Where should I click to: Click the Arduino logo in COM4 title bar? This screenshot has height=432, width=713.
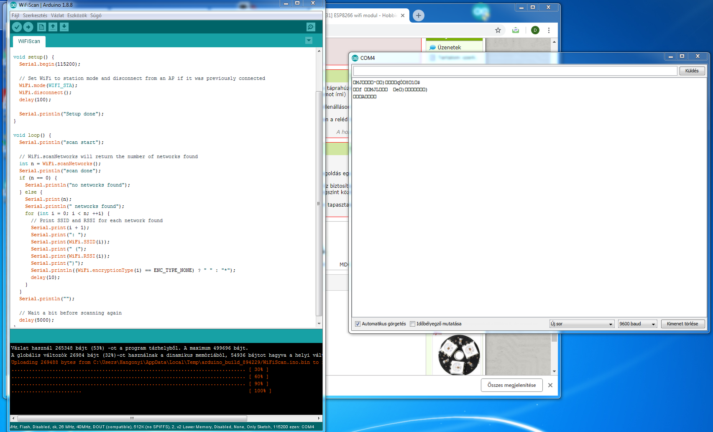click(355, 58)
